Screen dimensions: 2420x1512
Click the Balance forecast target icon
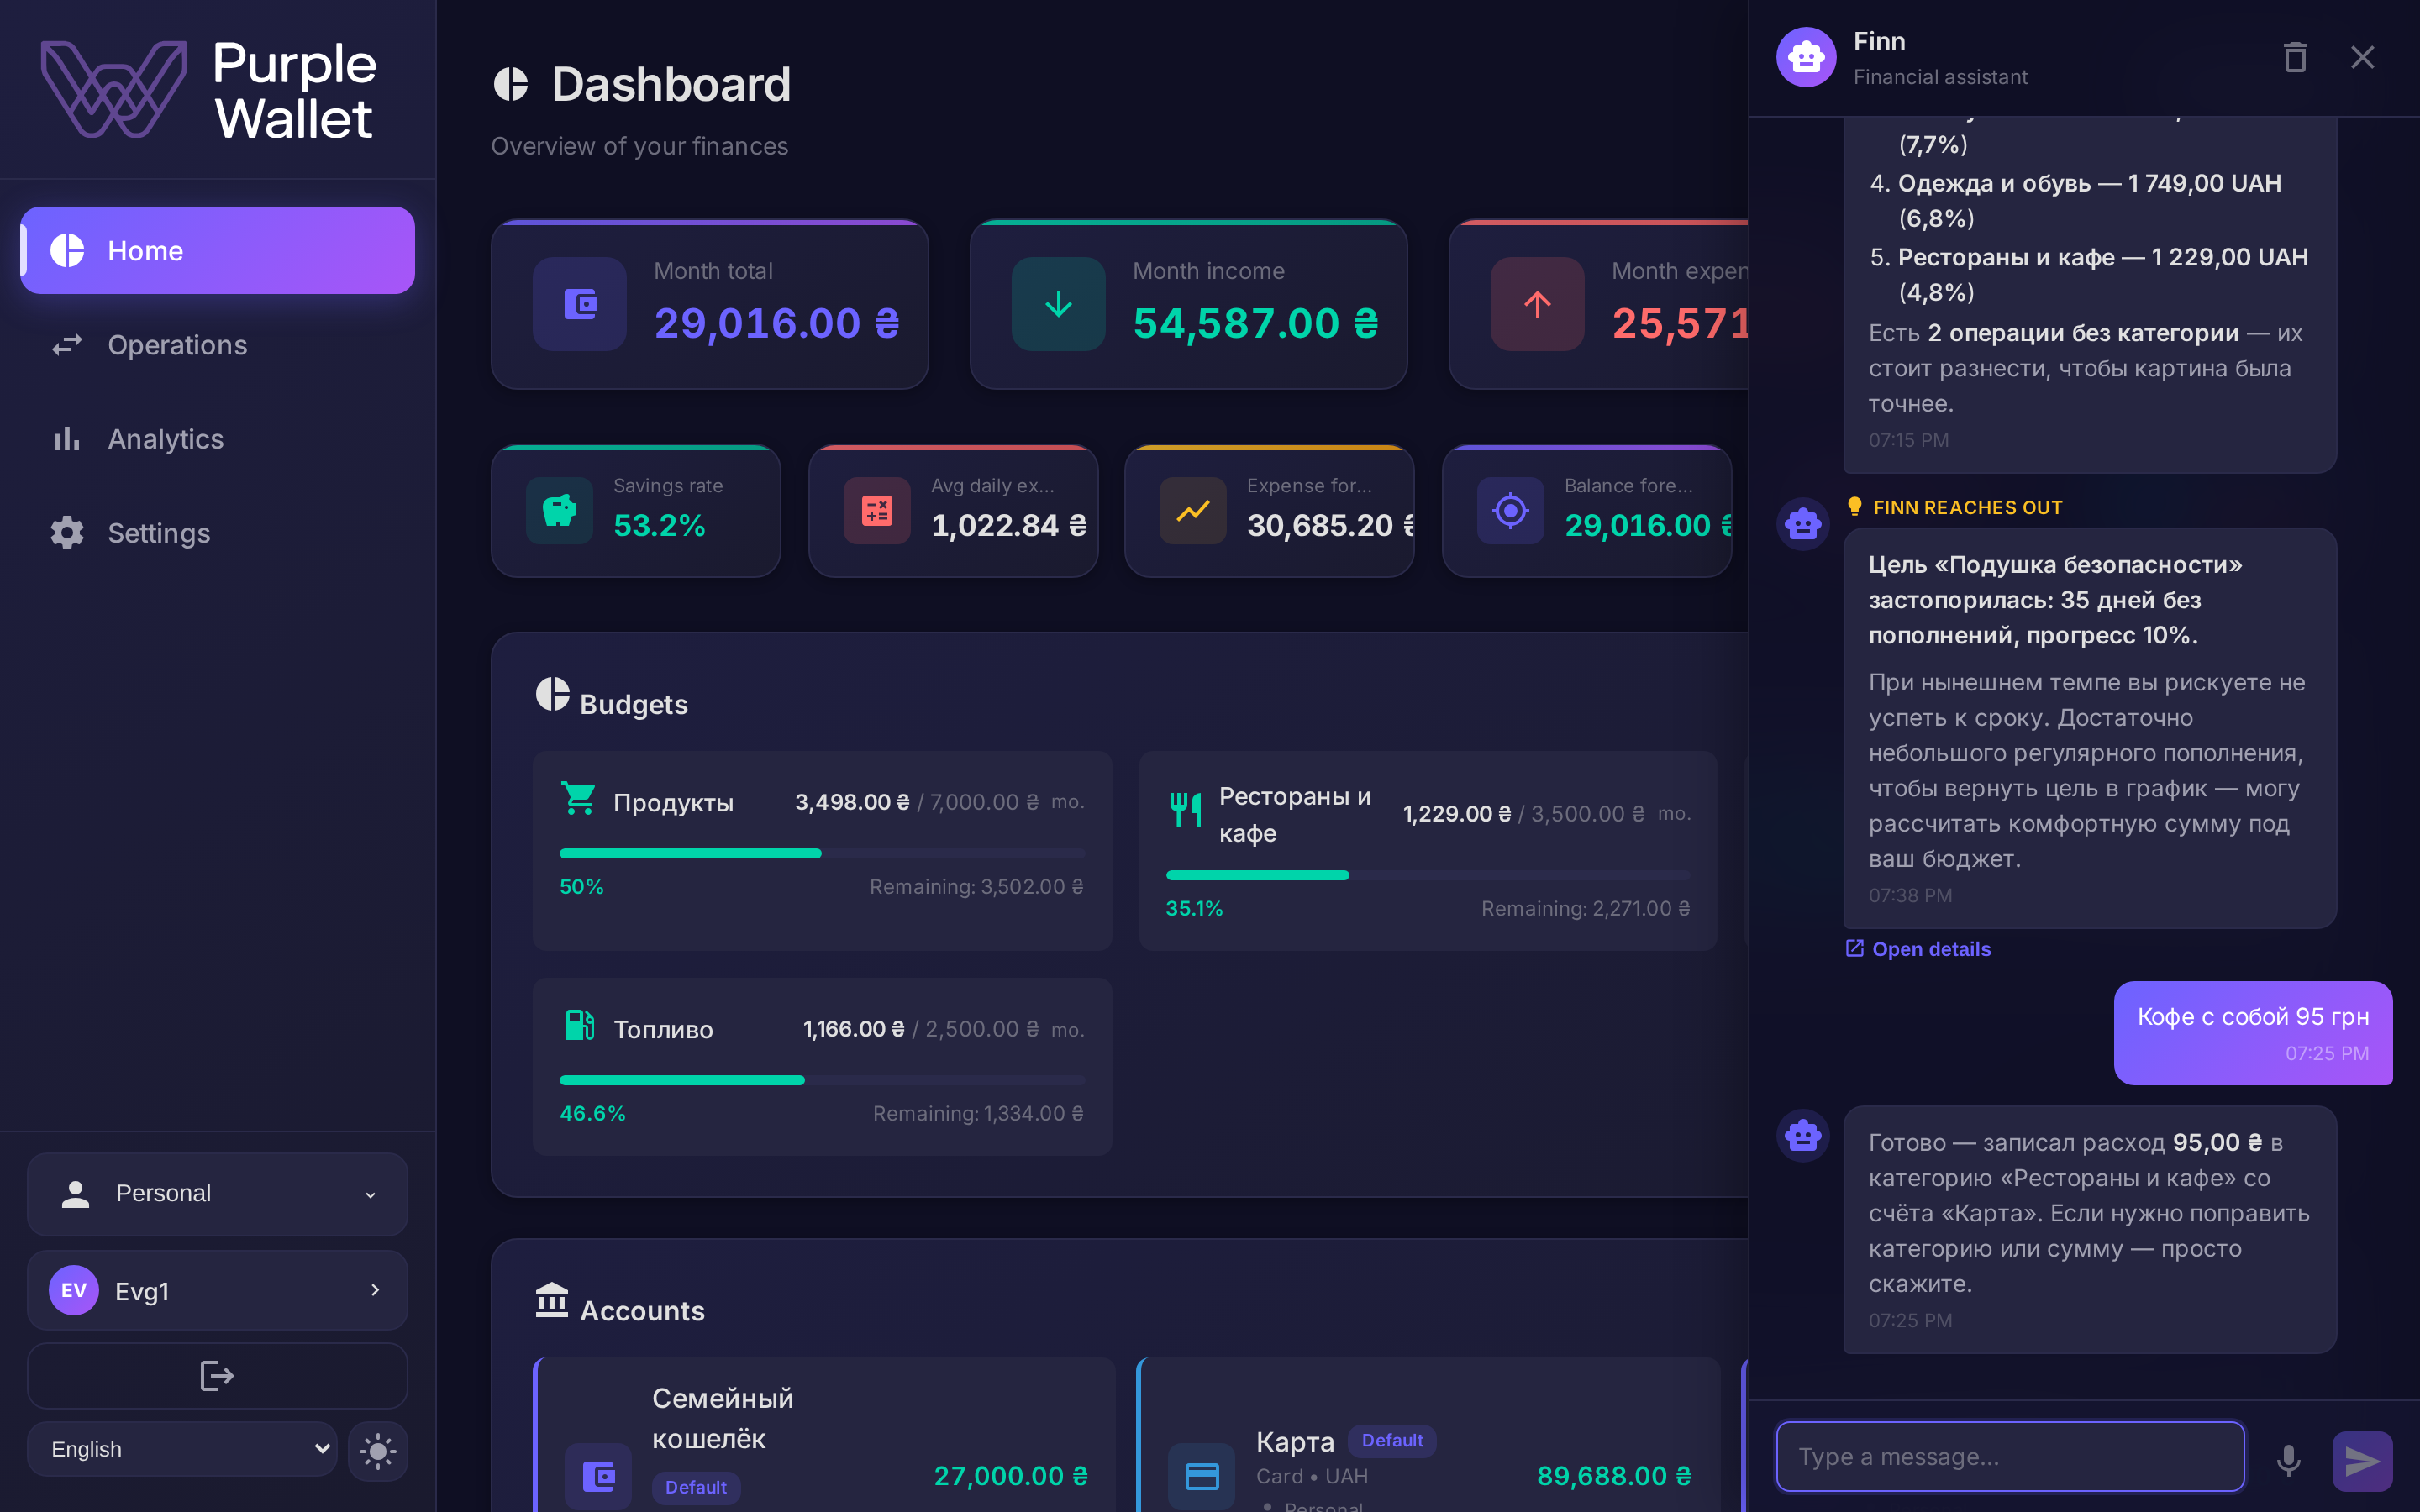tap(1510, 510)
